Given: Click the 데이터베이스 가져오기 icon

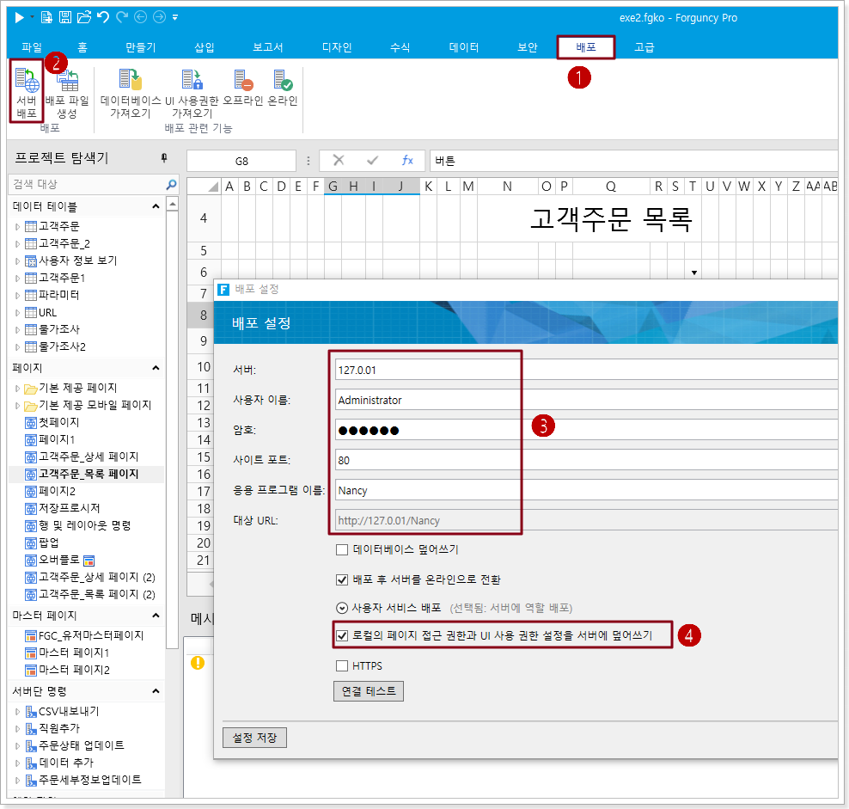Looking at the screenshot, I should click(131, 81).
